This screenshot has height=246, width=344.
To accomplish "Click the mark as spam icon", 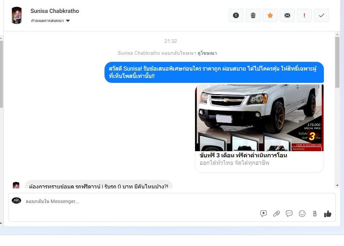I will [x=236, y=15].
